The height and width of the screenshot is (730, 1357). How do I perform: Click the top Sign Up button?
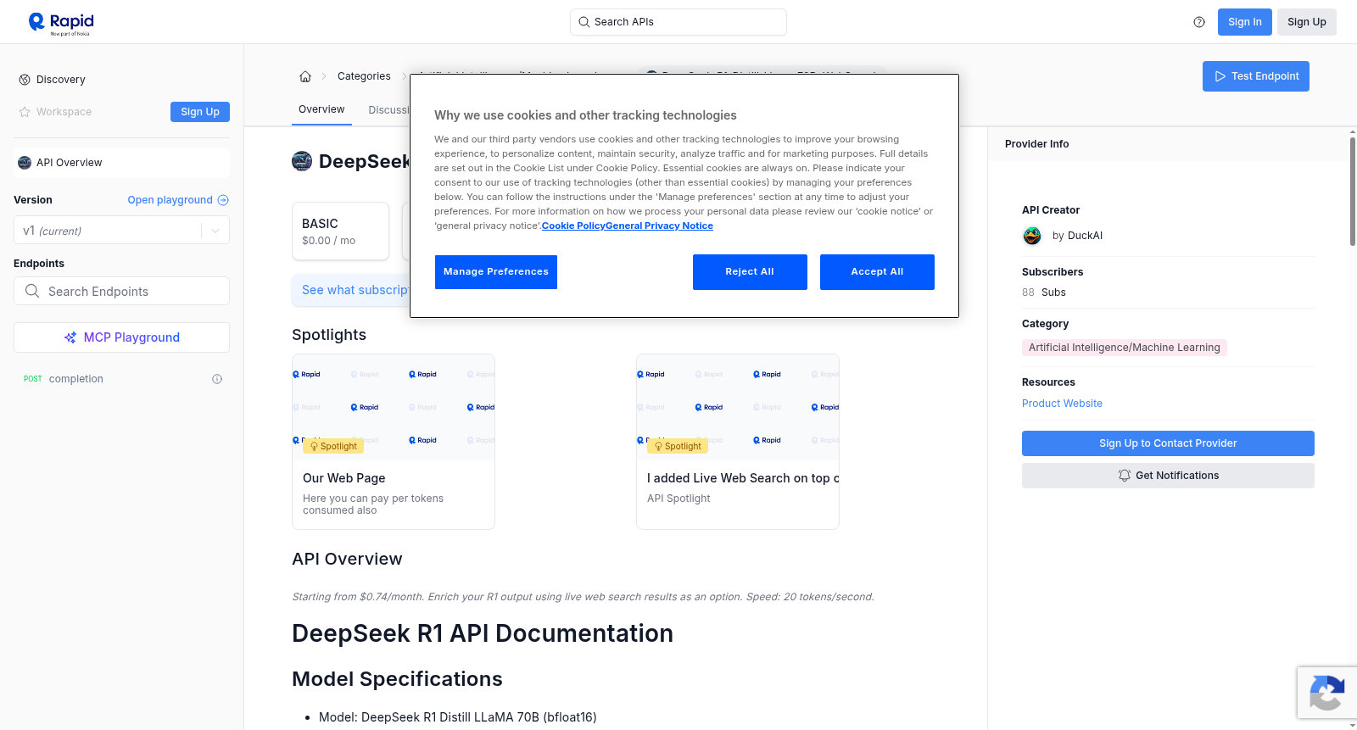[x=1307, y=22]
